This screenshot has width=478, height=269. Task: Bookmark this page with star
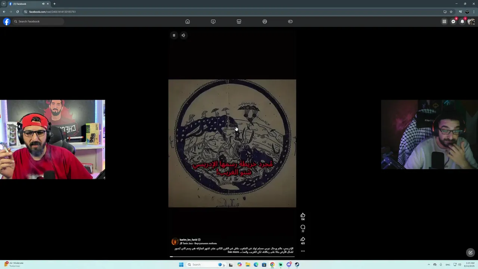point(451,12)
